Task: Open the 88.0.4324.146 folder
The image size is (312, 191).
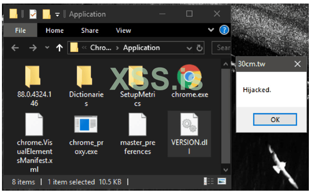Action: click(33, 77)
